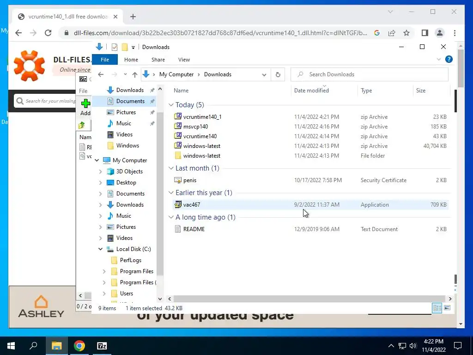The height and width of the screenshot is (355, 473).
Task: Select the msvcp140 zip archive icon
Action: click(x=178, y=126)
